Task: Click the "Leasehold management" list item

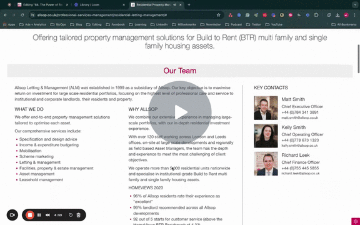Action: click(x=41, y=180)
